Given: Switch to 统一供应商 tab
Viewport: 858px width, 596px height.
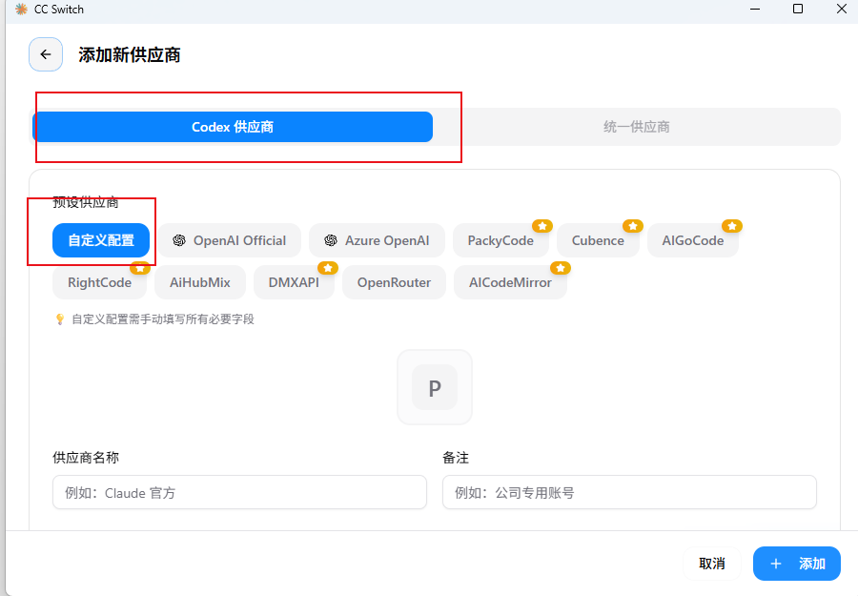Looking at the screenshot, I should pos(637,127).
